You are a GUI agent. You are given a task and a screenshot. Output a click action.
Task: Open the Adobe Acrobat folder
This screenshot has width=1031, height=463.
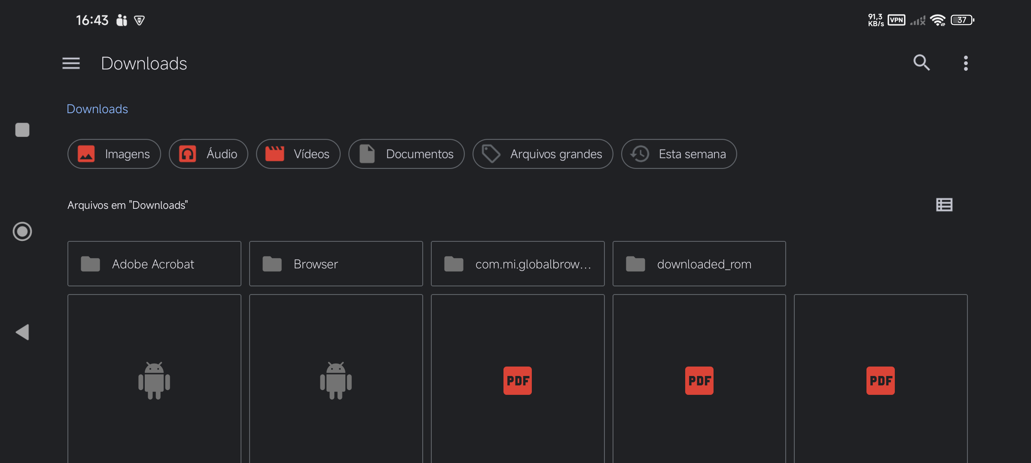tap(154, 264)
